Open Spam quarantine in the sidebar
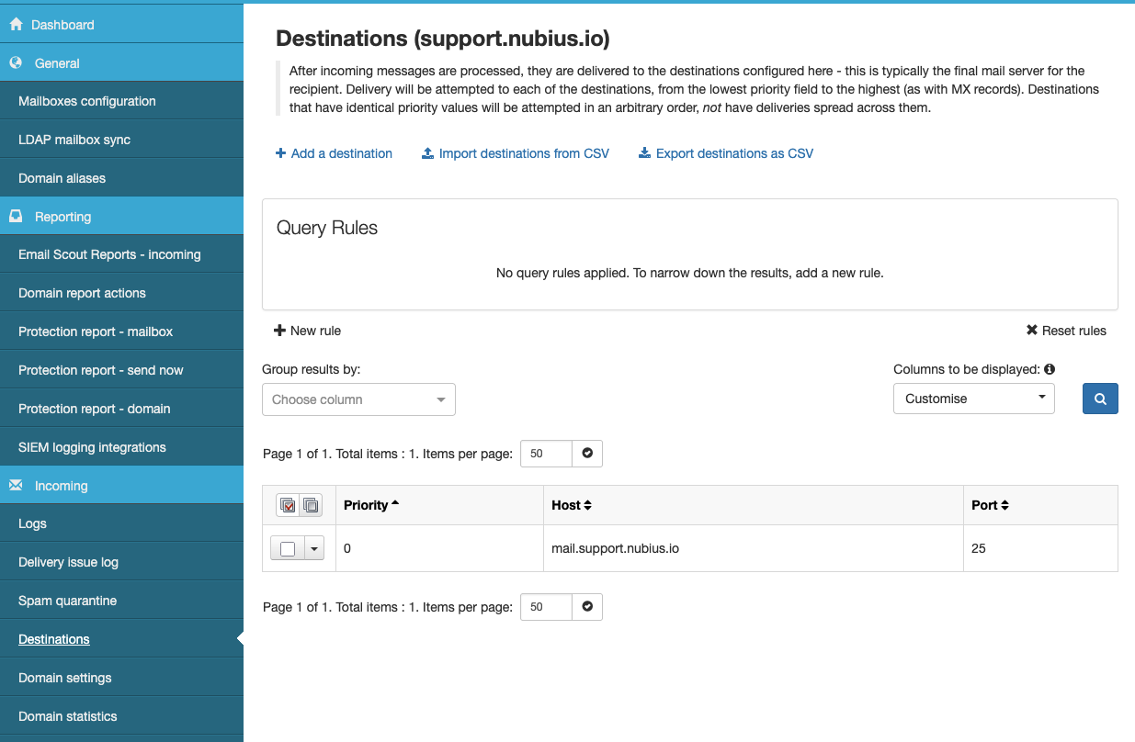Screen dimensions: 1135x742 click(x=67, y=601)
